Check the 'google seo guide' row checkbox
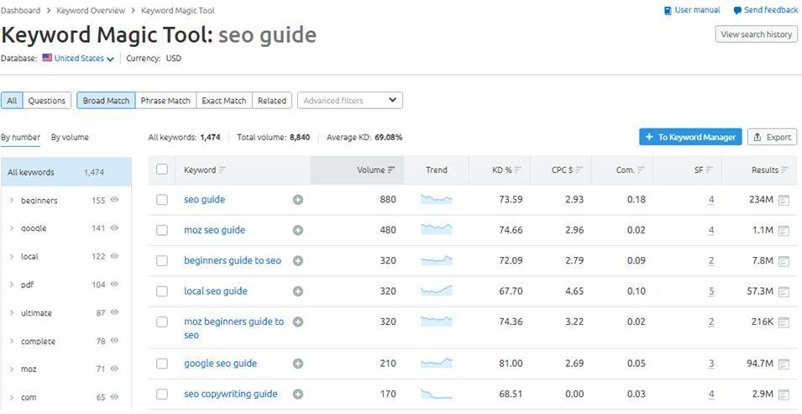The width and height of the screenshot is (802, 414). [x=161, y=364]
